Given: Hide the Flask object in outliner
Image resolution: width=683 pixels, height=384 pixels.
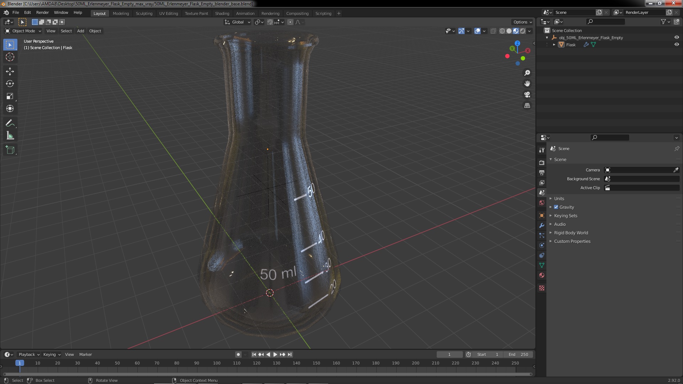Looking at the screenshot, I should pyautogui.click(x=676, y=45).
